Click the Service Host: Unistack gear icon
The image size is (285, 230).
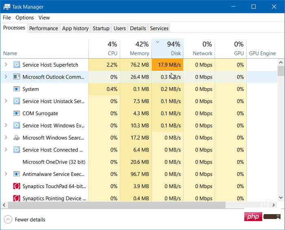click(x=17, y=101)
